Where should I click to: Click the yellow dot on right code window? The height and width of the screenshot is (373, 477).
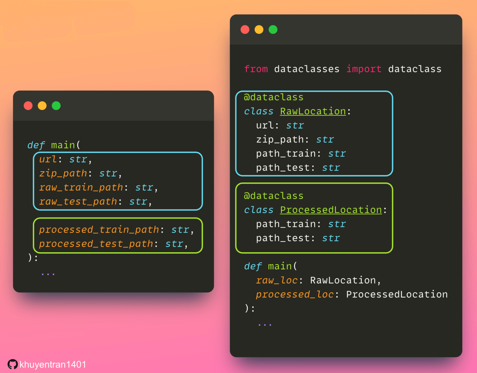259,30
